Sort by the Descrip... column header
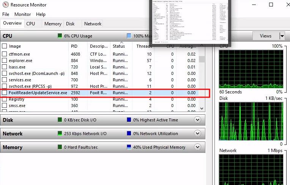This screenshot has height=185, width=290. click(99, 46)
